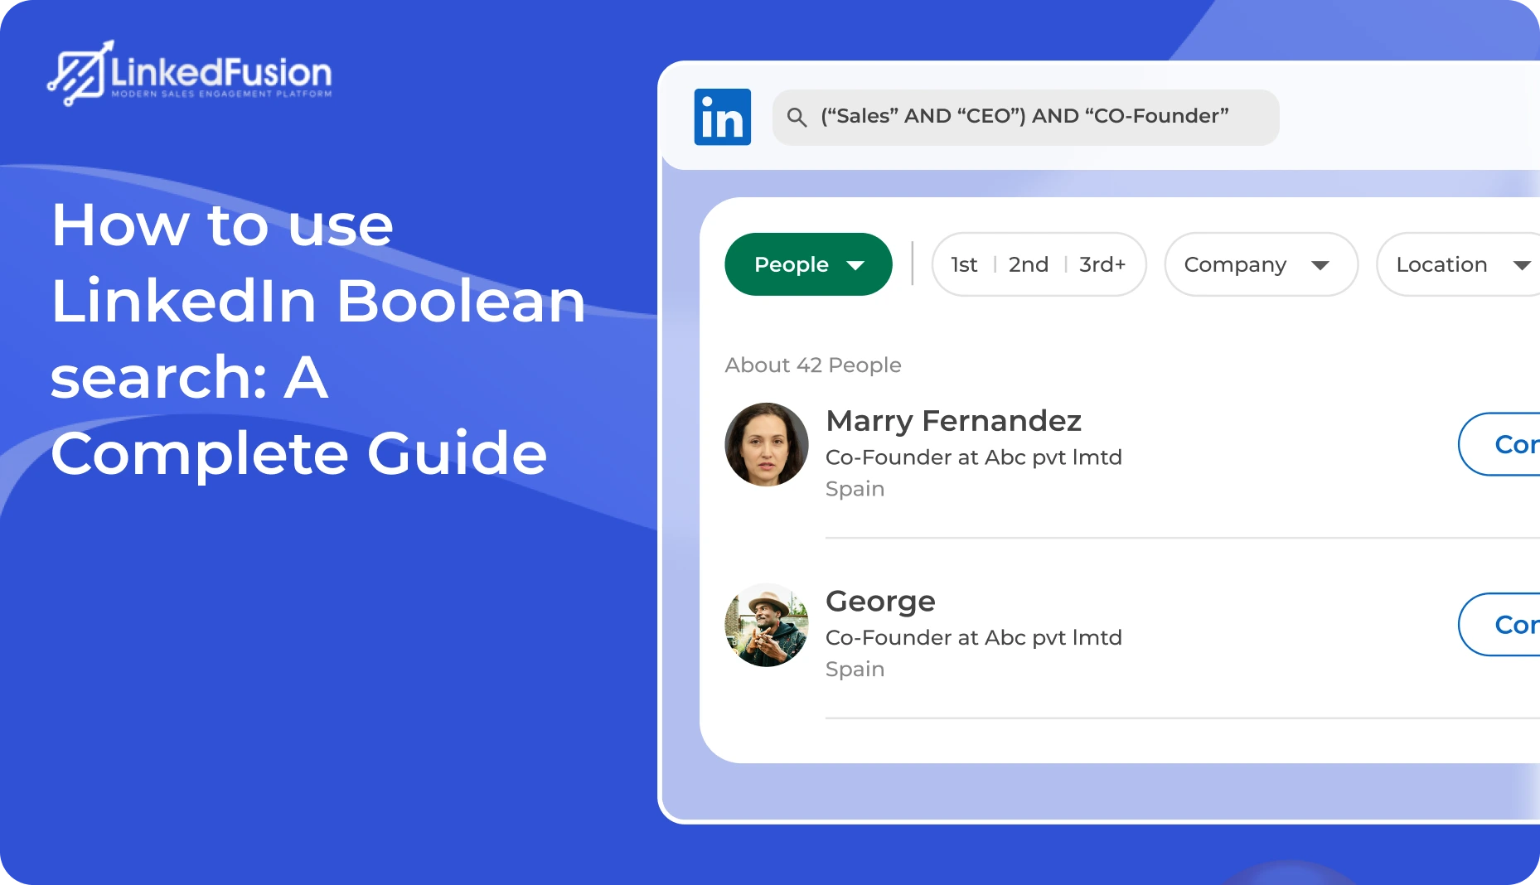Click Marry Fernandez's 'Co-Founder at Abc pvt lmtd' line
This screenshot has width=1540, height=885.
pos(974,457)
